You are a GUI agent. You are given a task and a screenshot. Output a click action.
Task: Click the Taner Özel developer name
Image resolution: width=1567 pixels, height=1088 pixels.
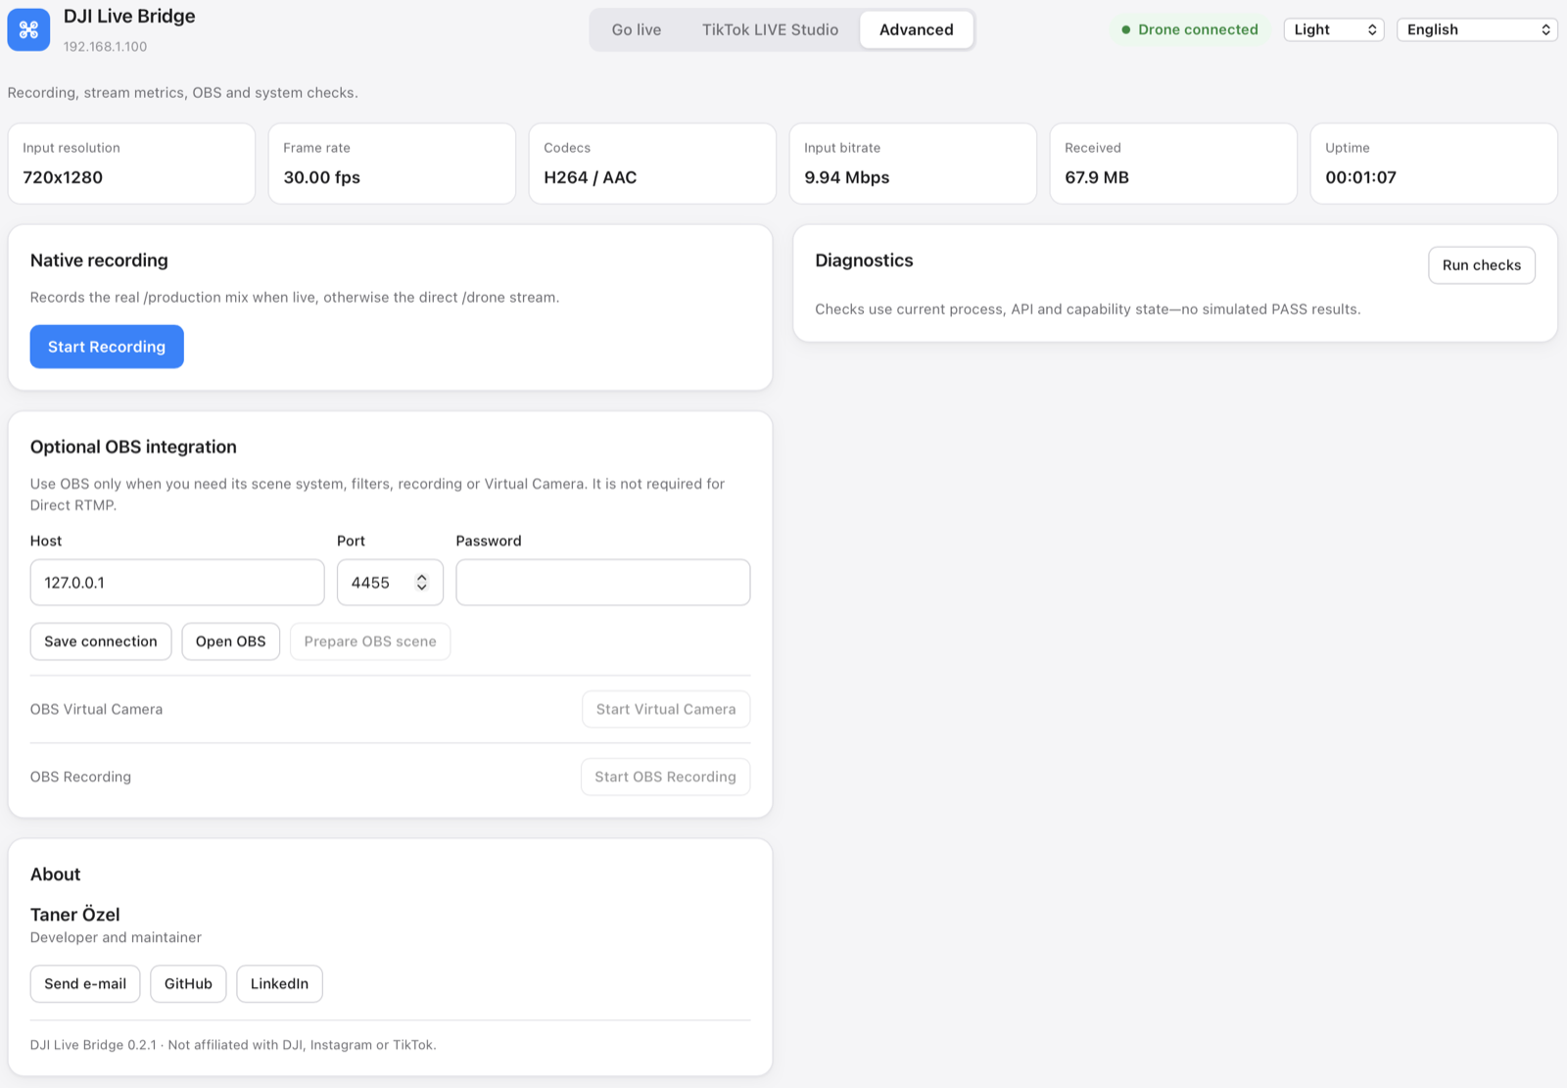pyautogui.click(x=75, y=915)
